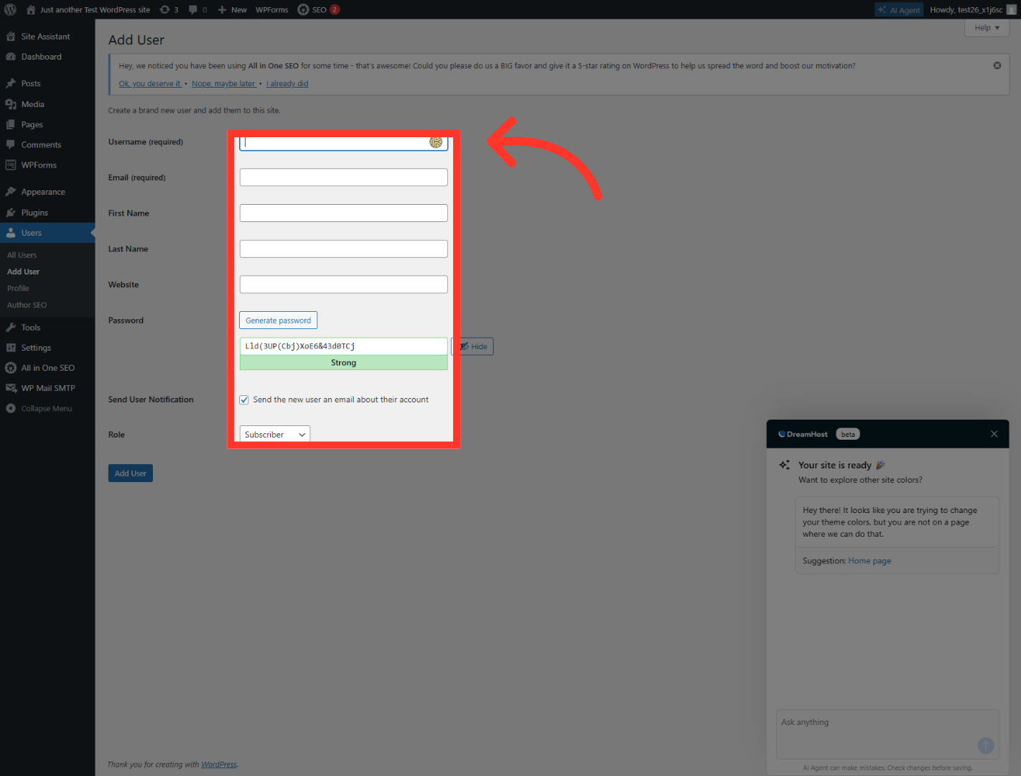Screen dimensions: 1021x776
Task: Click the user avatar in the top corner
Action: (1012, 10)
